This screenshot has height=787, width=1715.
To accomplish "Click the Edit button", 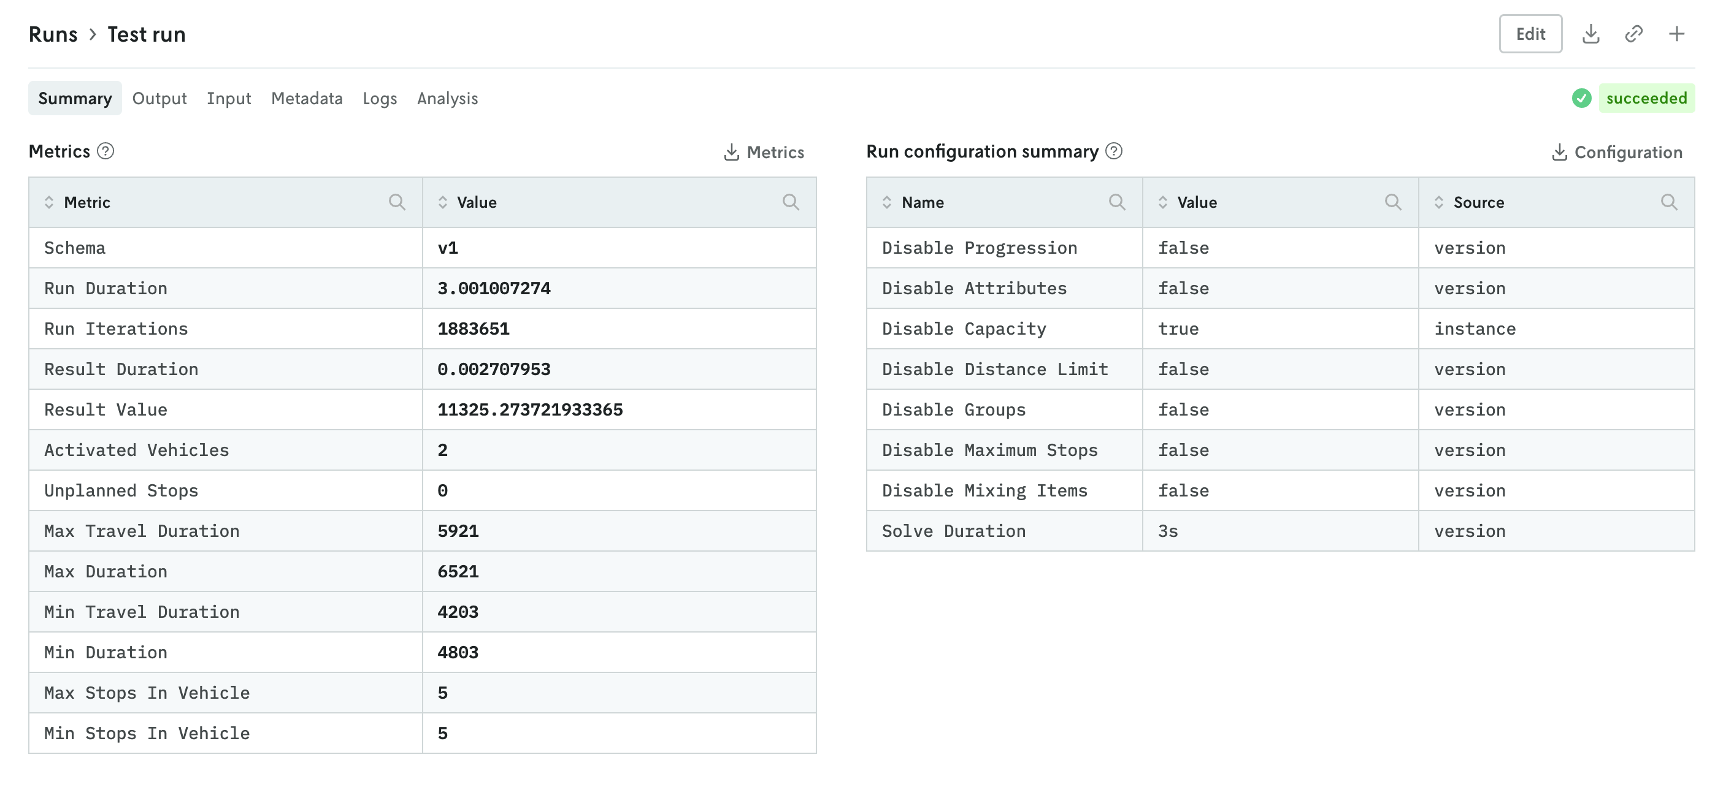I will (1530, 33).
